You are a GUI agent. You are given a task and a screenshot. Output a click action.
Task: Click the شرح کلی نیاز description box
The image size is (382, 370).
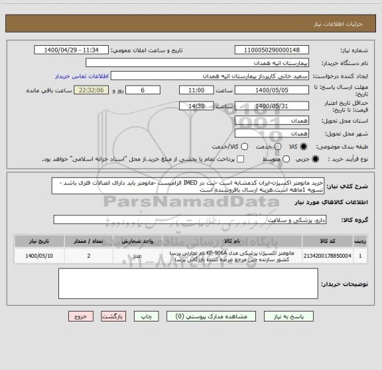coord(188,186)
